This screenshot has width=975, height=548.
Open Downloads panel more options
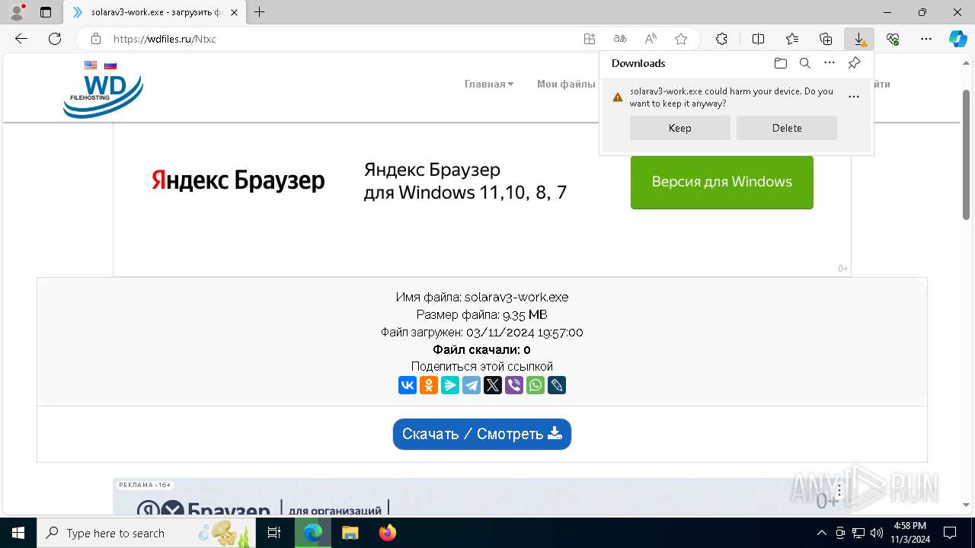(830, 63)
